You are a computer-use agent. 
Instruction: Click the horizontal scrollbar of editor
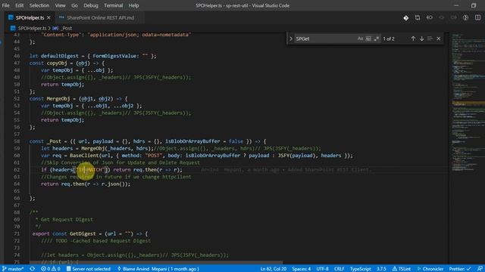[x=156, y=263]
